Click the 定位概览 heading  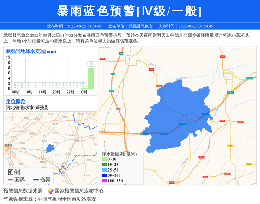(16, 101)
